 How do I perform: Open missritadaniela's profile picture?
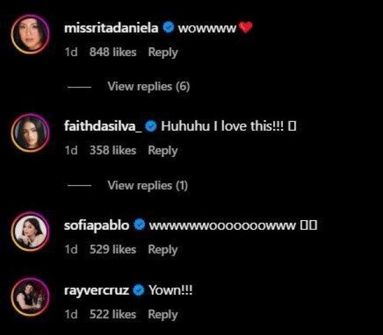30,34
